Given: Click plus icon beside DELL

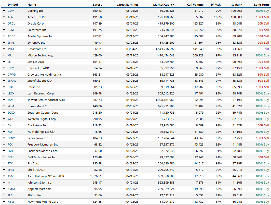Looking at the screenshot, I should pos(4,157).
